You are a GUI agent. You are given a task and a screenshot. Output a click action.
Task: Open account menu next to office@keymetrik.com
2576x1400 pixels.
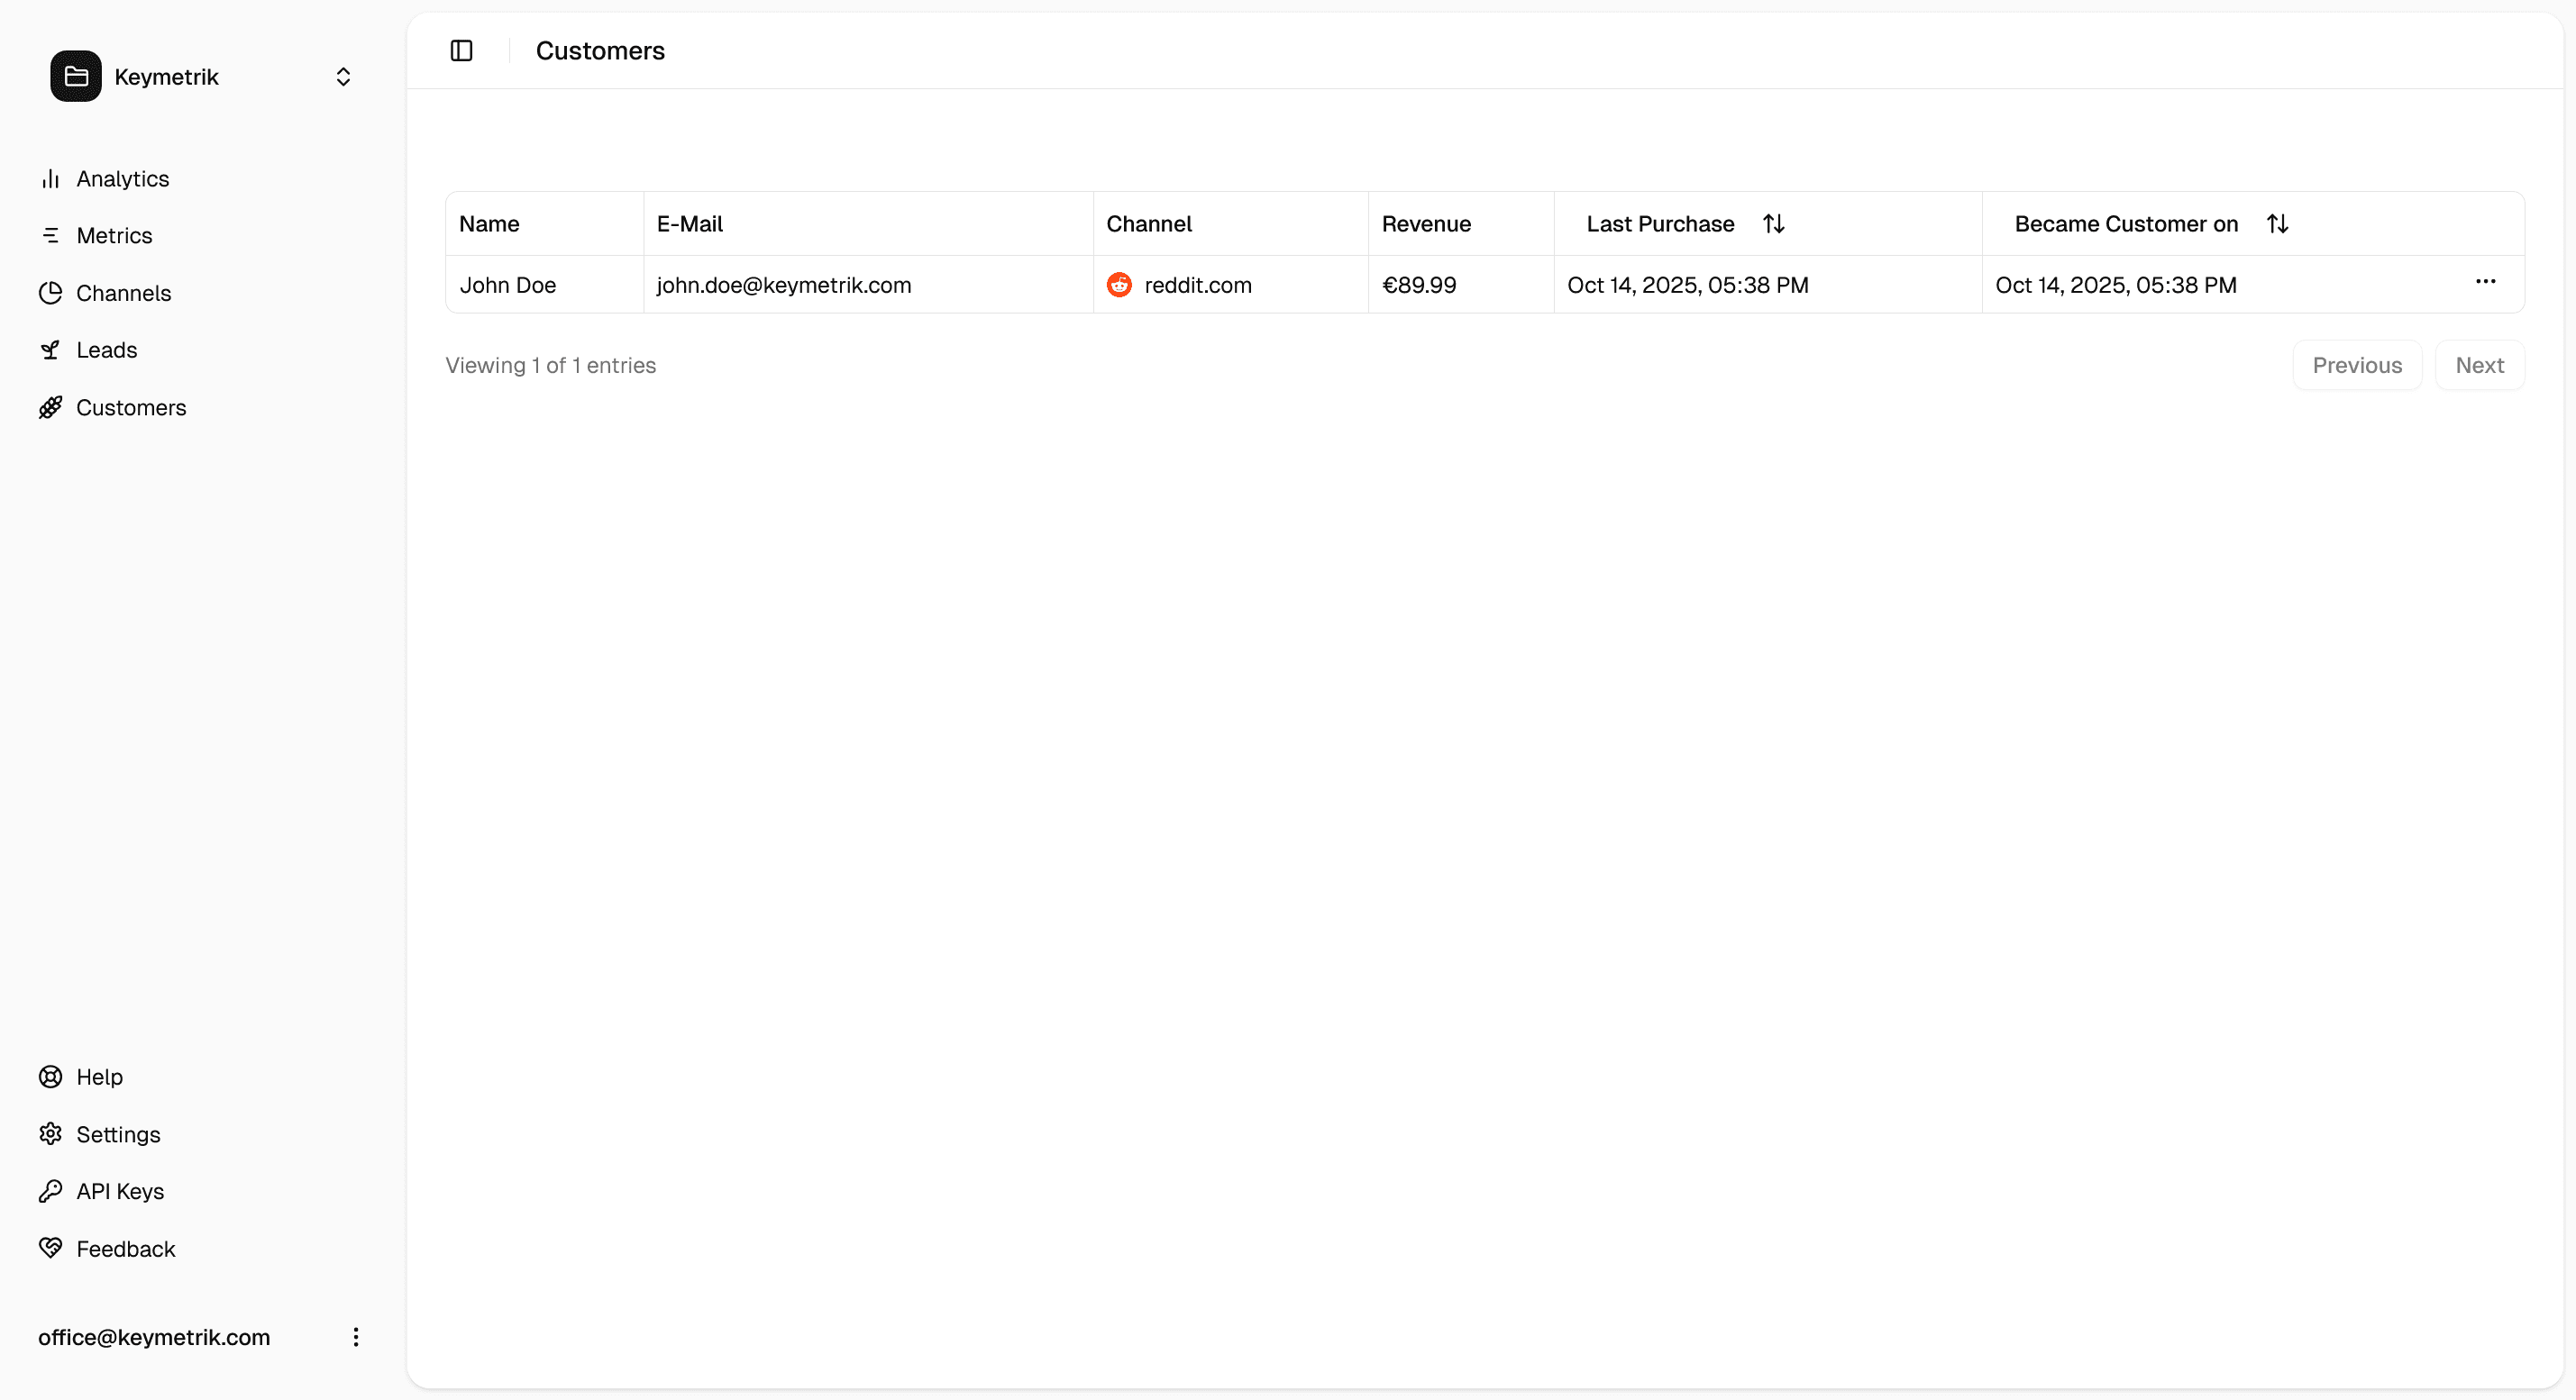356,1337
